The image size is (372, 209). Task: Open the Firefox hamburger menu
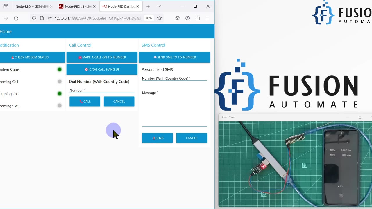[208, 18]
